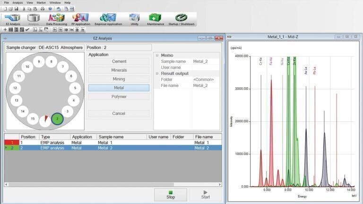Select sample position 12 in carousel
This screenshot has height=204, width=363.
pyautogui.click(x=15, y=88)
